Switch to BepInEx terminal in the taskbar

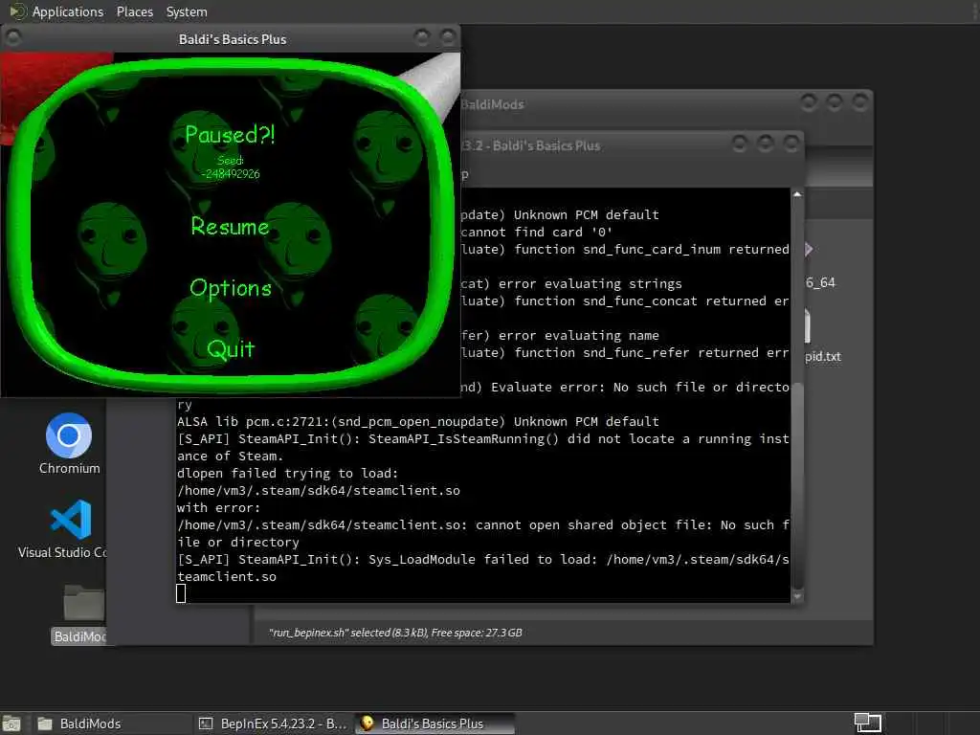(x=273, y=724)
